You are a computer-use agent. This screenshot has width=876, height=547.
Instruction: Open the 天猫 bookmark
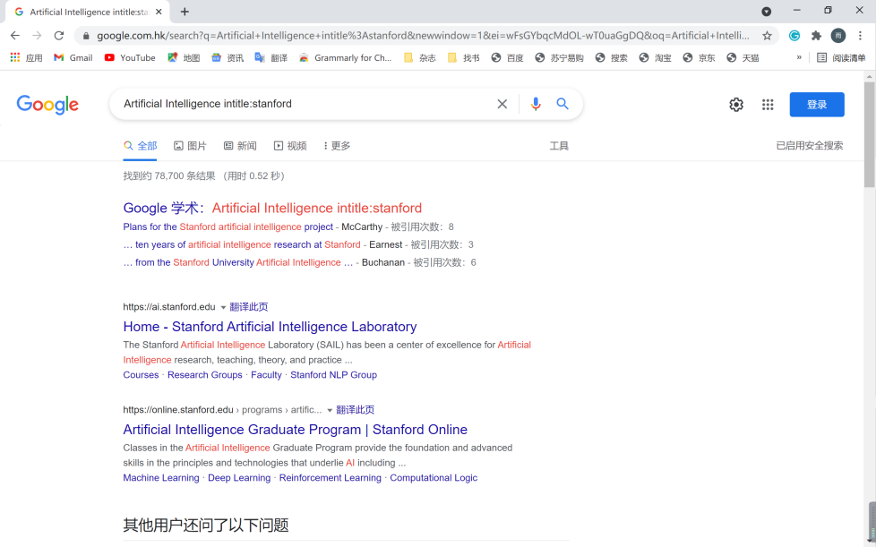point(743,57)
